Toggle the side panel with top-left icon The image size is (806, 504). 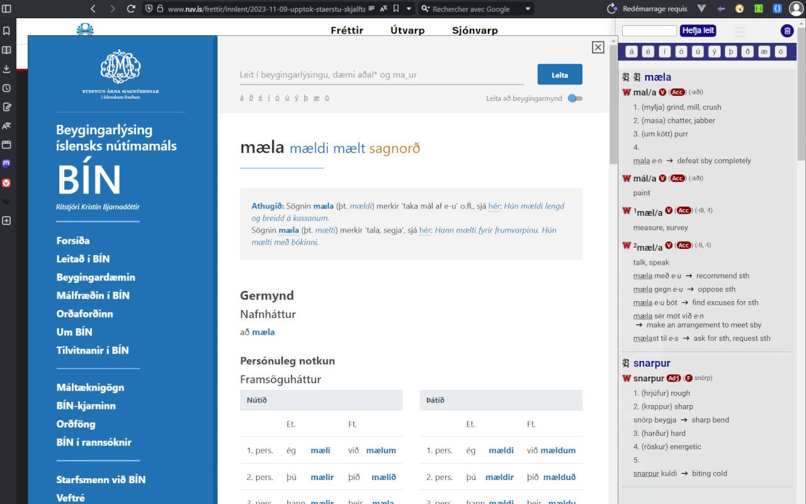click(7, 9)
